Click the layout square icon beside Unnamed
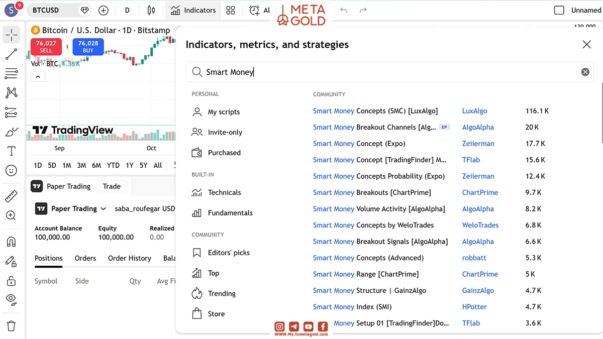 tap(559, 10)
